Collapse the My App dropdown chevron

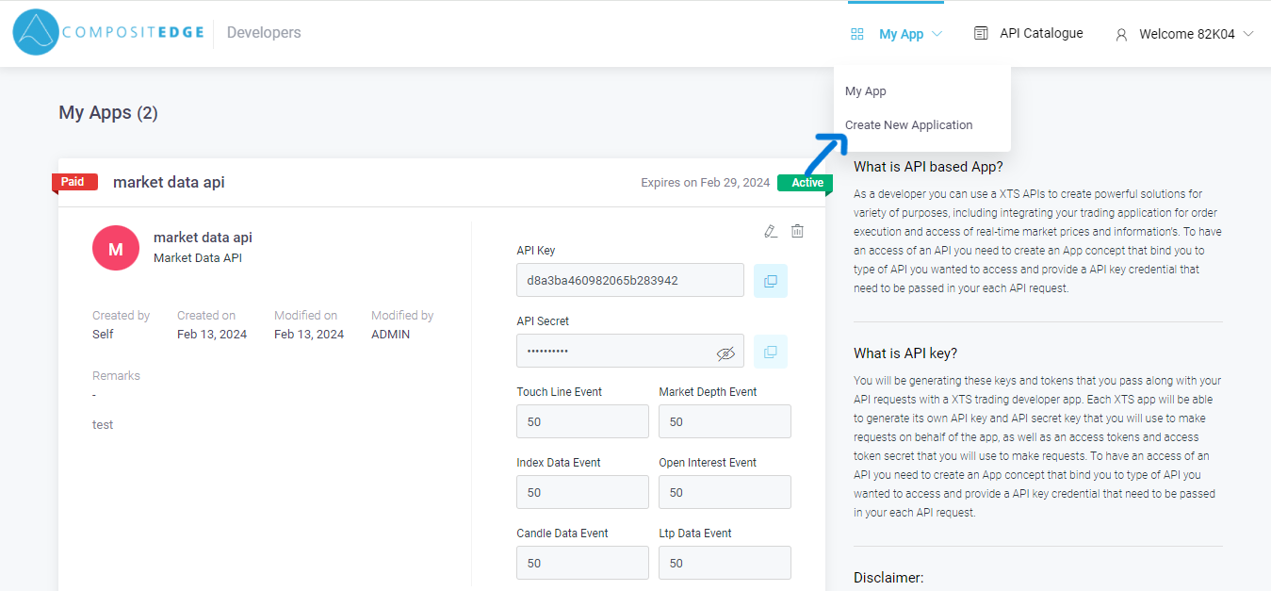(x=937, y=34)
